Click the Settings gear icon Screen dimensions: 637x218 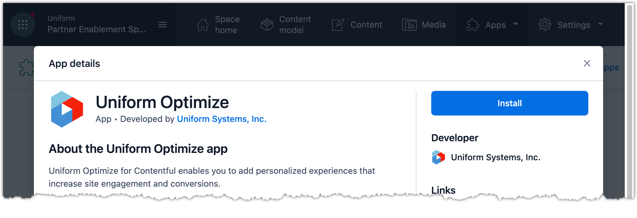(x=545, y=25)
